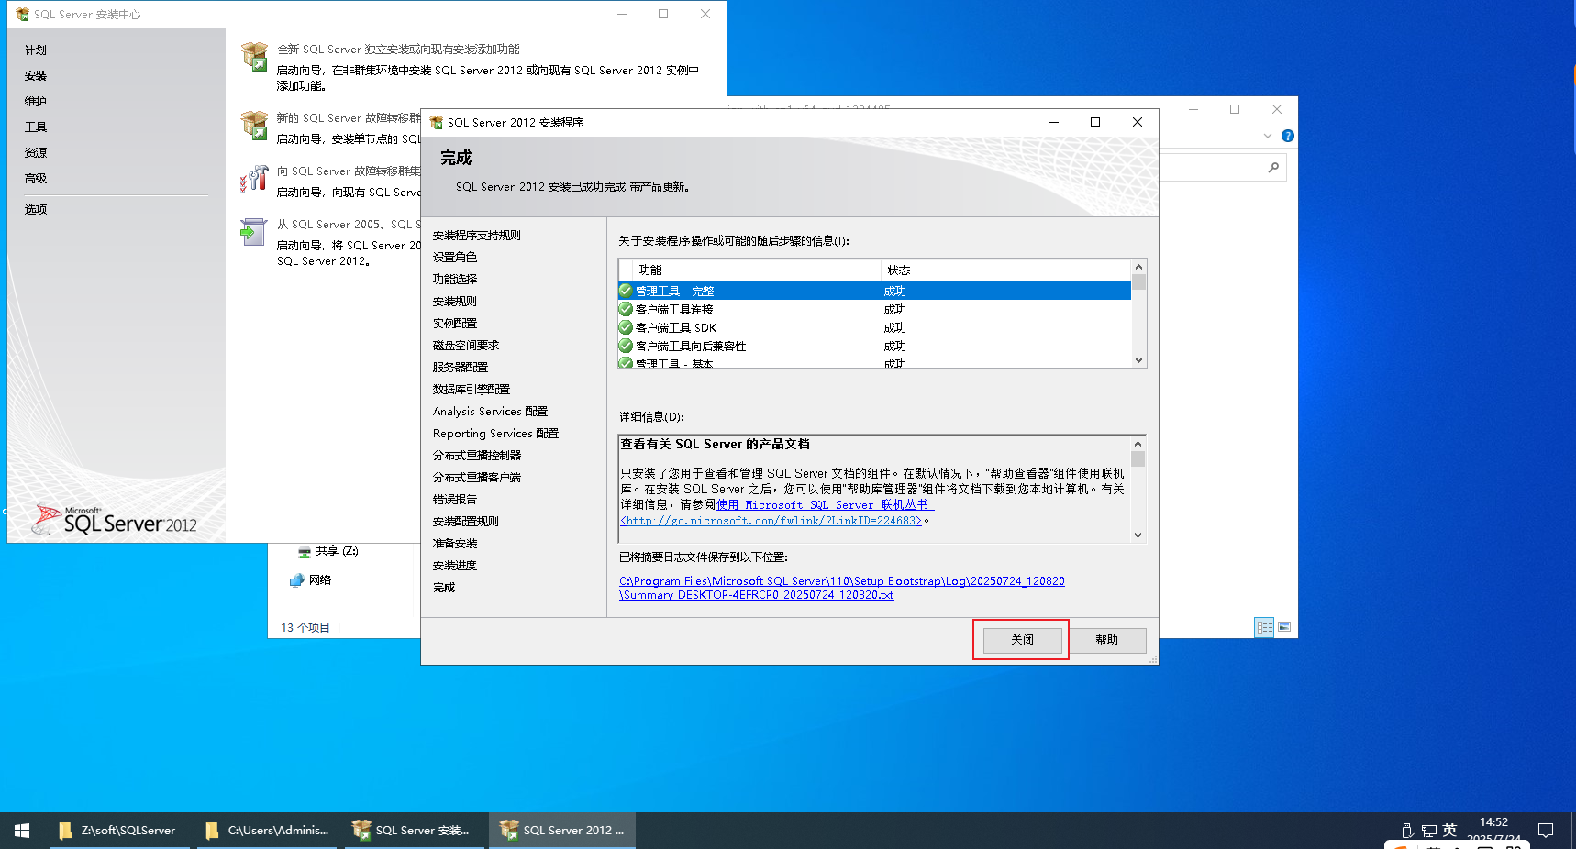Open 维护 page in installation center

point(36,102)
